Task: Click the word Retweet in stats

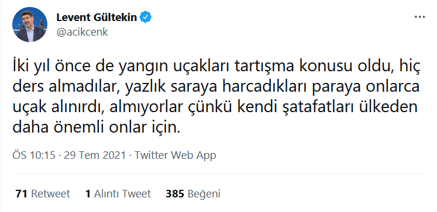Action: tap(50, 194)
